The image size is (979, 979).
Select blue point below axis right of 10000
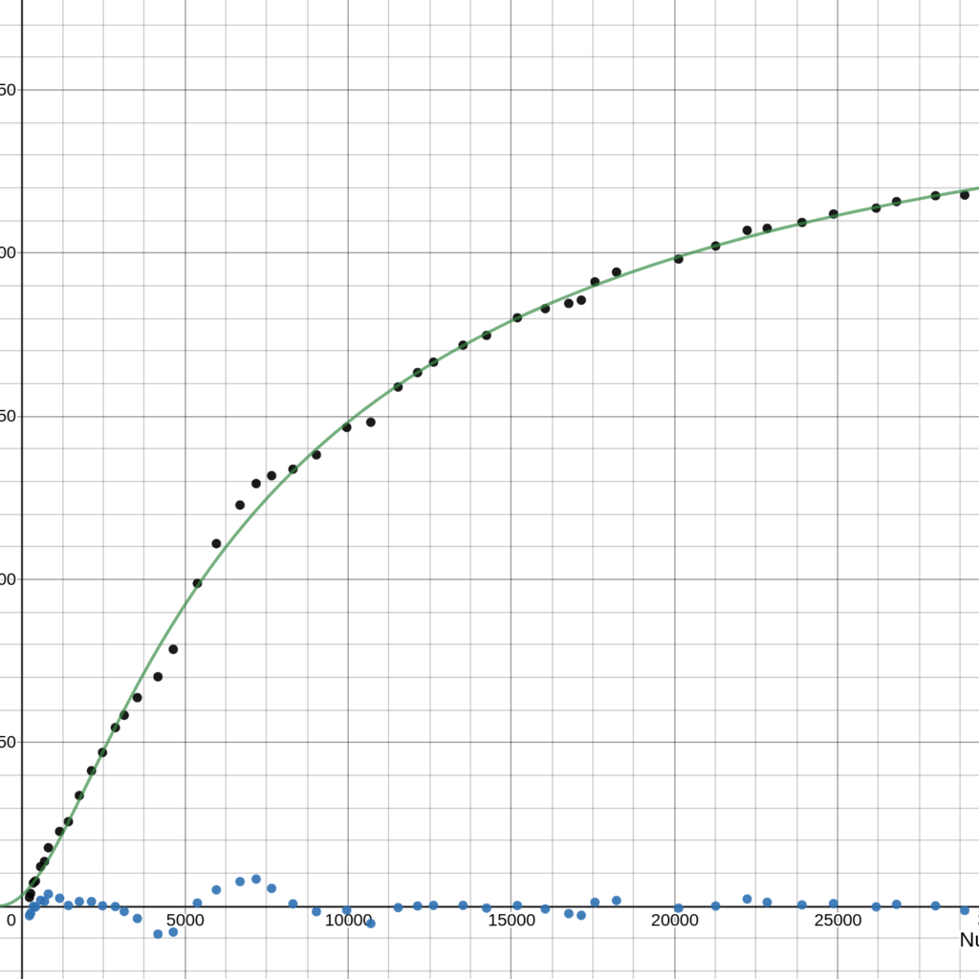(x=371, y=924)
